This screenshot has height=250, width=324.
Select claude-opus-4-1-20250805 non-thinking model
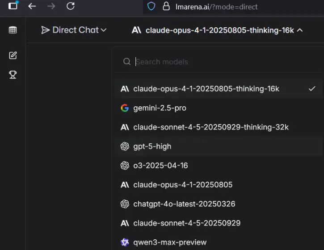coord(218,185)
